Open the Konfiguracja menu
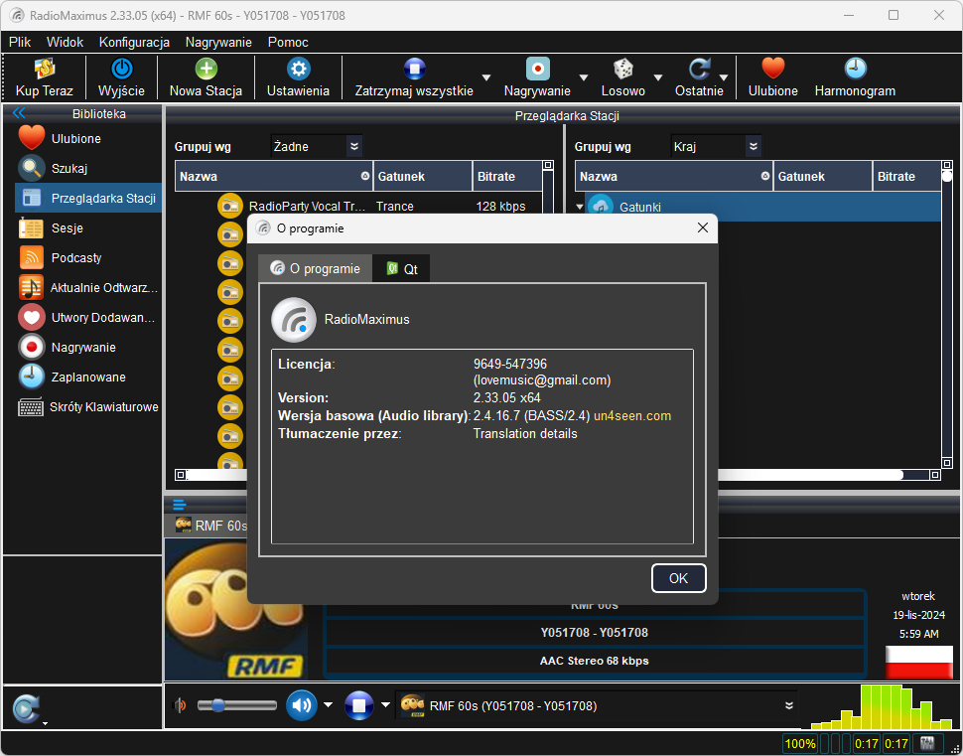Image resolution: width=963 pixels, height=756 pixels. pyautogui.click(x=134, y=43)
